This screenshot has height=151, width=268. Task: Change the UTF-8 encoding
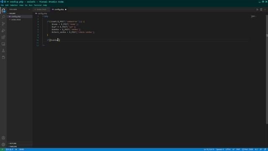tap(228, 149)
